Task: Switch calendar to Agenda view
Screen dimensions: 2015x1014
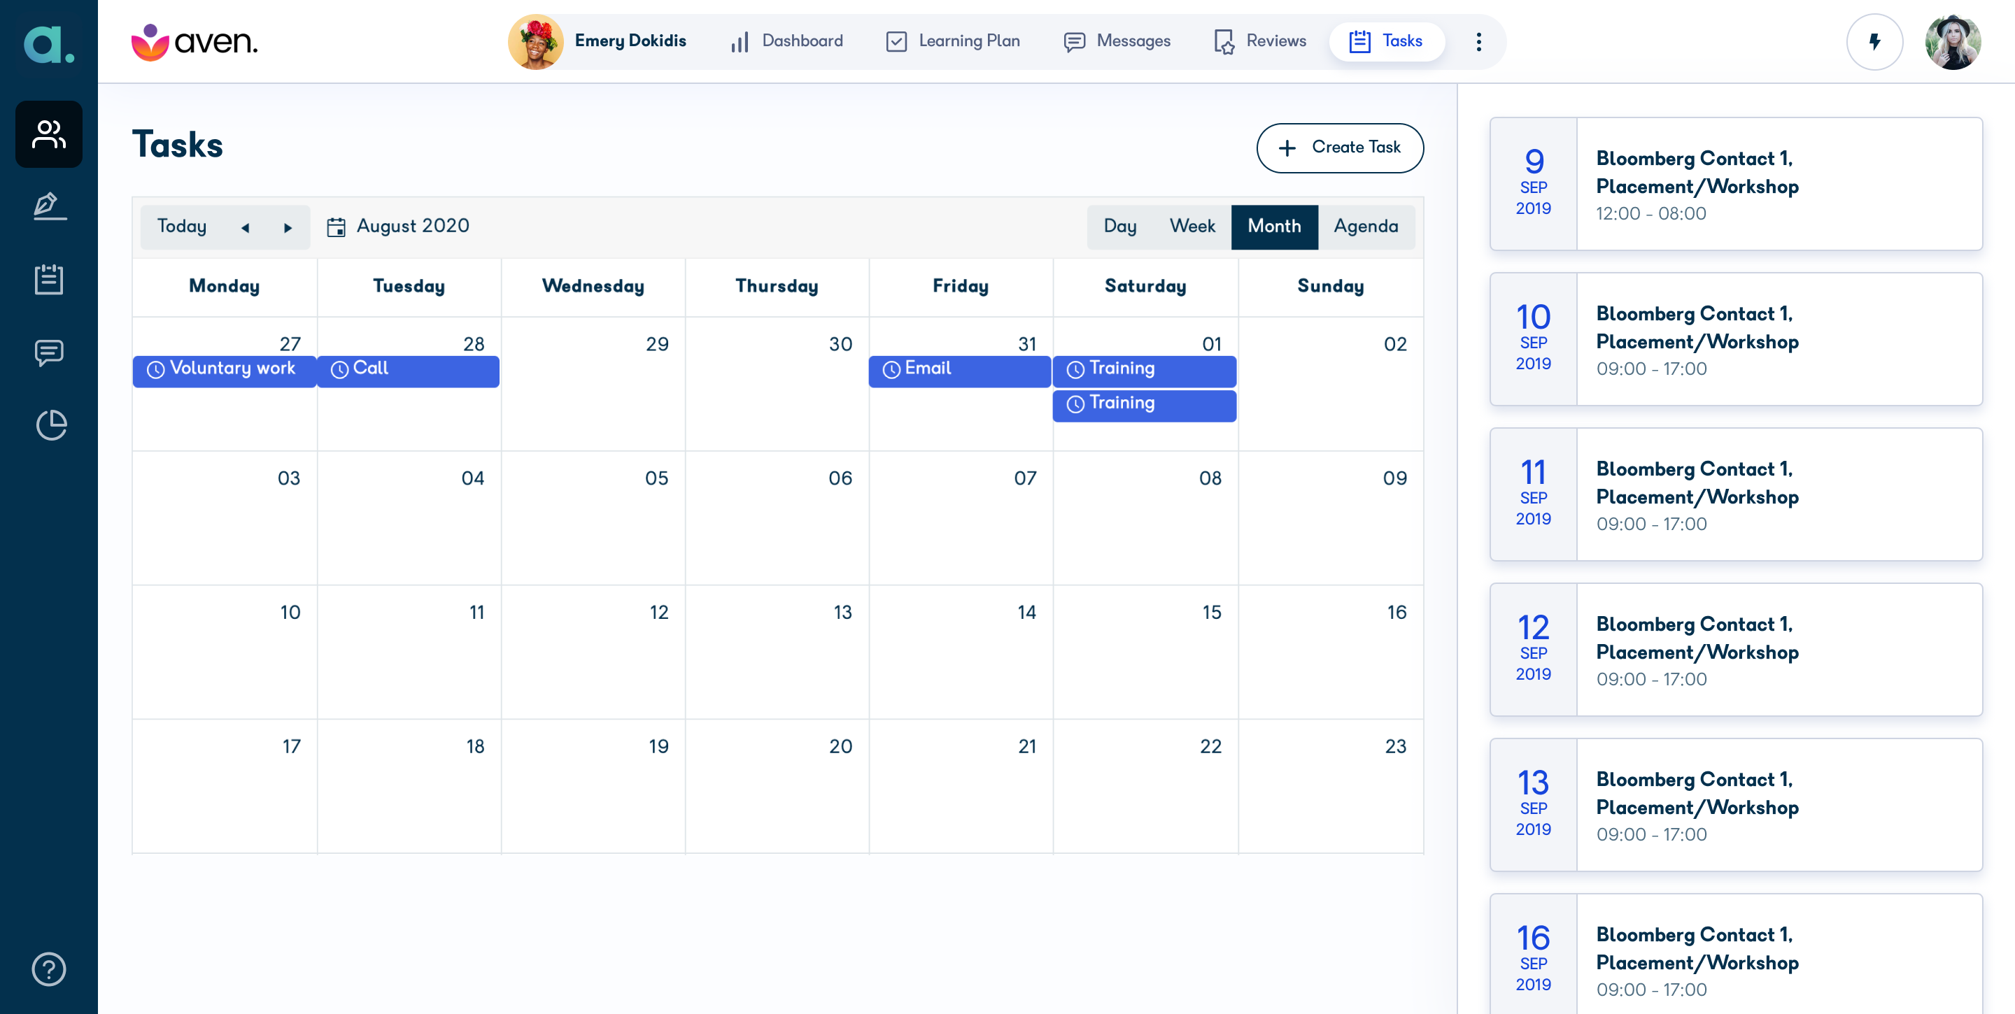Action: tap(1366, 227)
